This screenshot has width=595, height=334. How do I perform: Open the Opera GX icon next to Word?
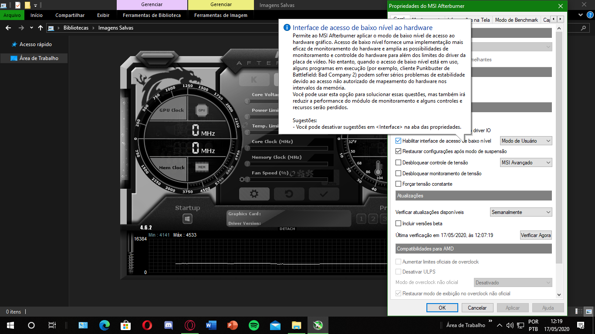click(190, 325)
